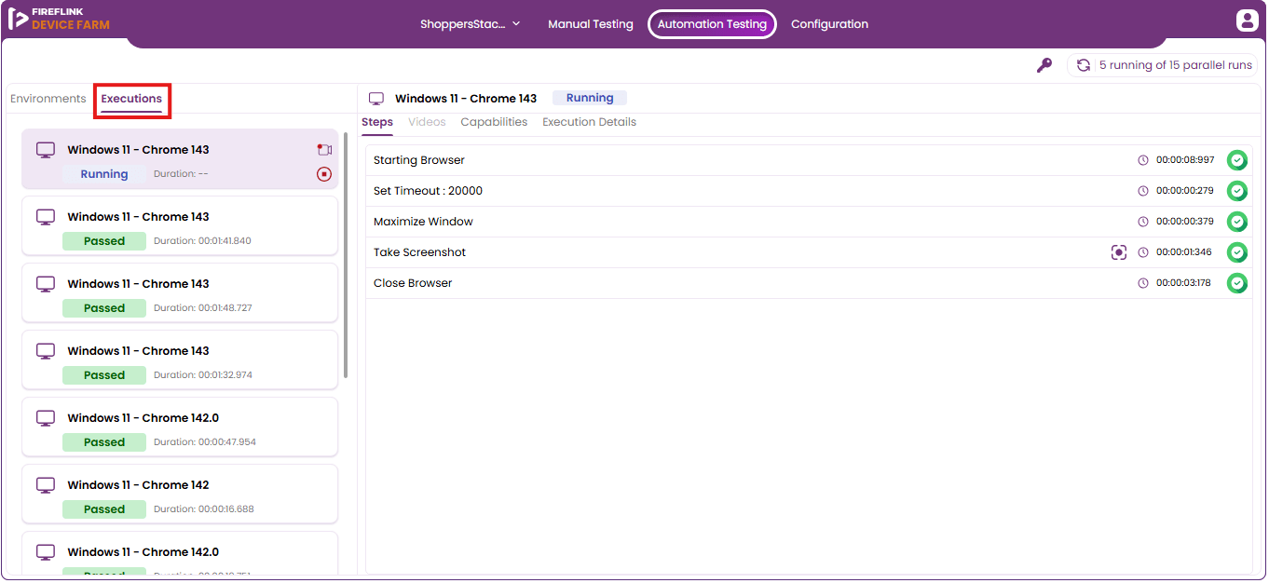Click the monitor icon beside header Windows 11 - Chrome 143

click(x=376, y=99)
